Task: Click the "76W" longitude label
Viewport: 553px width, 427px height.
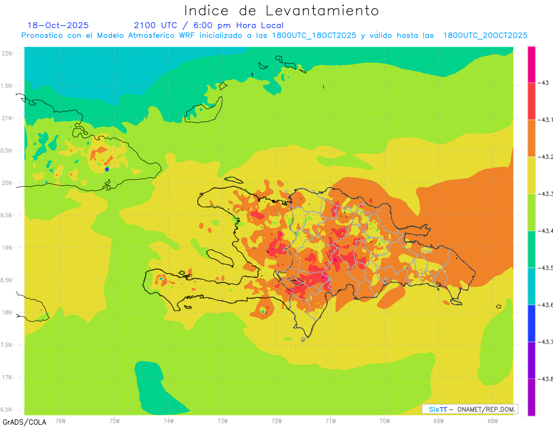Action: [x=60, y=421]
